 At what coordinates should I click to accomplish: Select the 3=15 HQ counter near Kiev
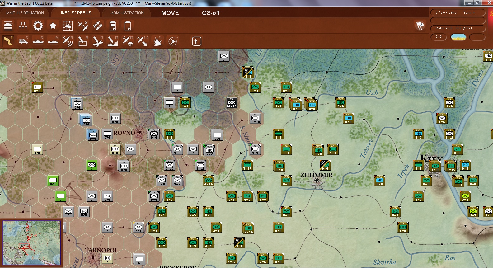point(451,166)
